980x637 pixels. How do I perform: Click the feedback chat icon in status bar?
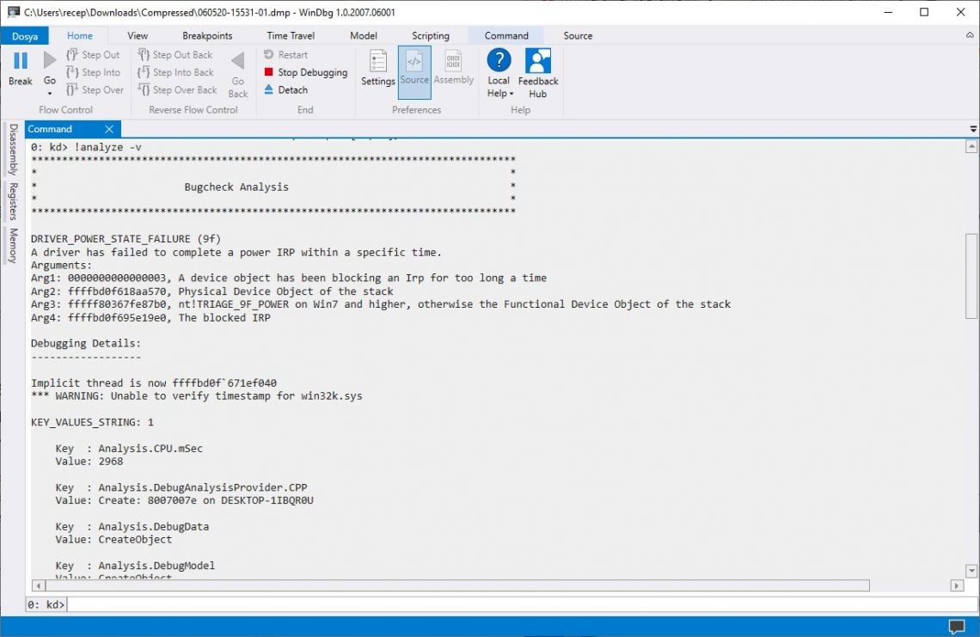(x=956, y=626)
